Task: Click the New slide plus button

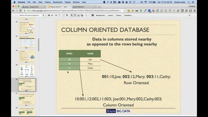Action: 43,15
